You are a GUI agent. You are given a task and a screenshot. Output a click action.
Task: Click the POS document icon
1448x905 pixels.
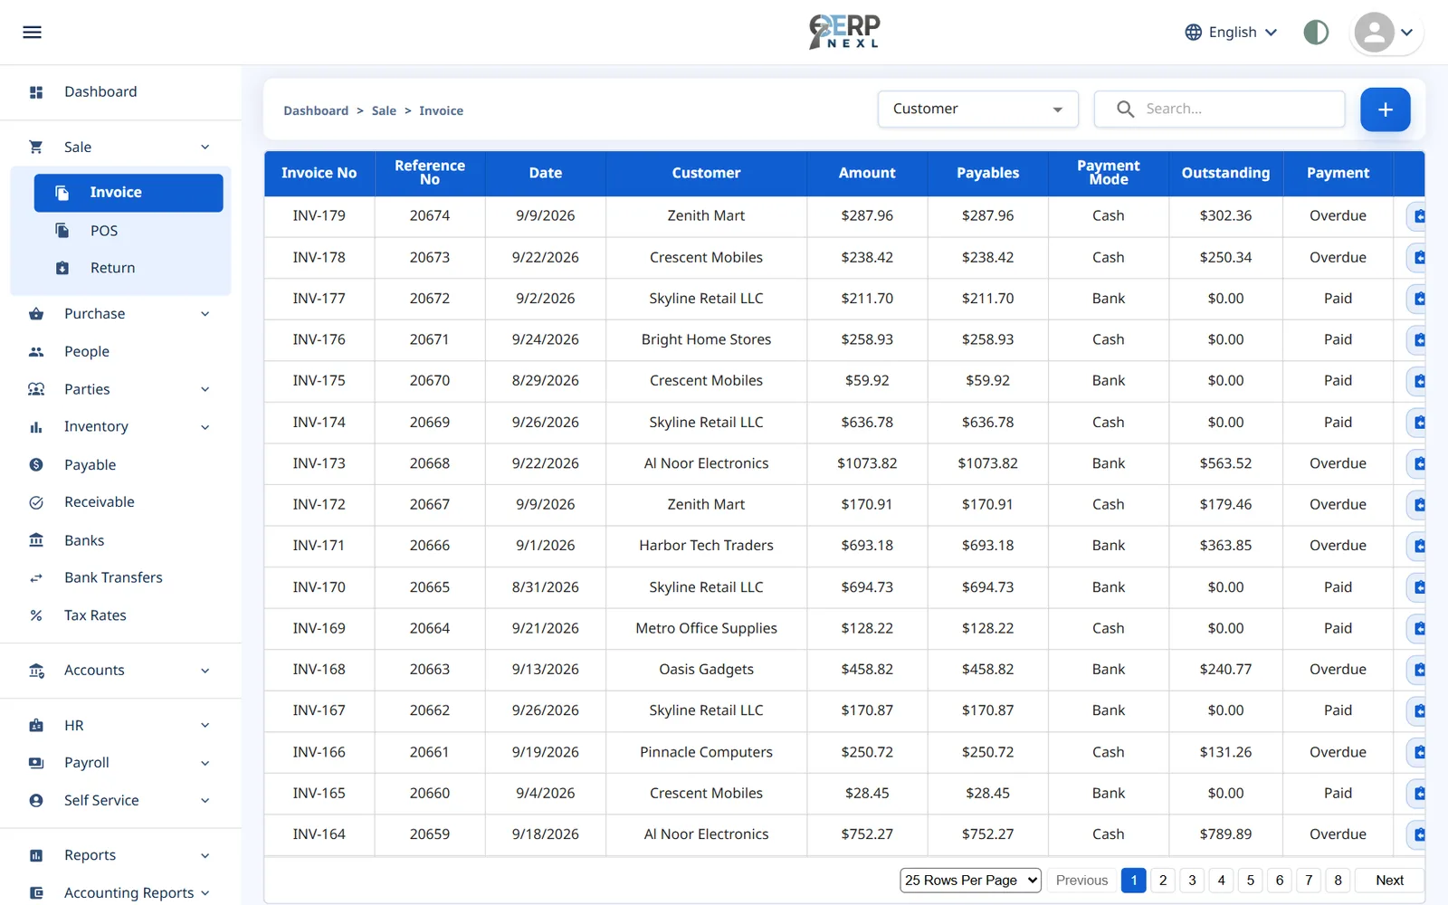tap(62, 231)
